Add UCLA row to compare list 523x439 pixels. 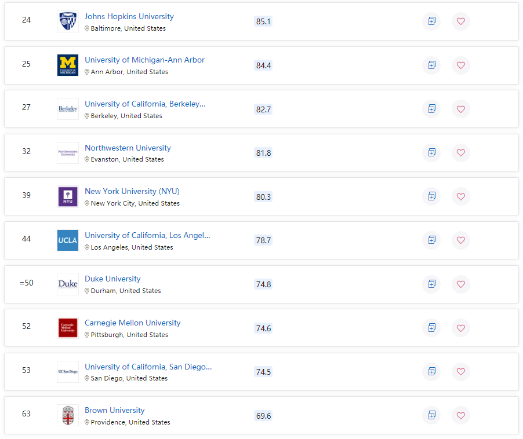point(431,240)
